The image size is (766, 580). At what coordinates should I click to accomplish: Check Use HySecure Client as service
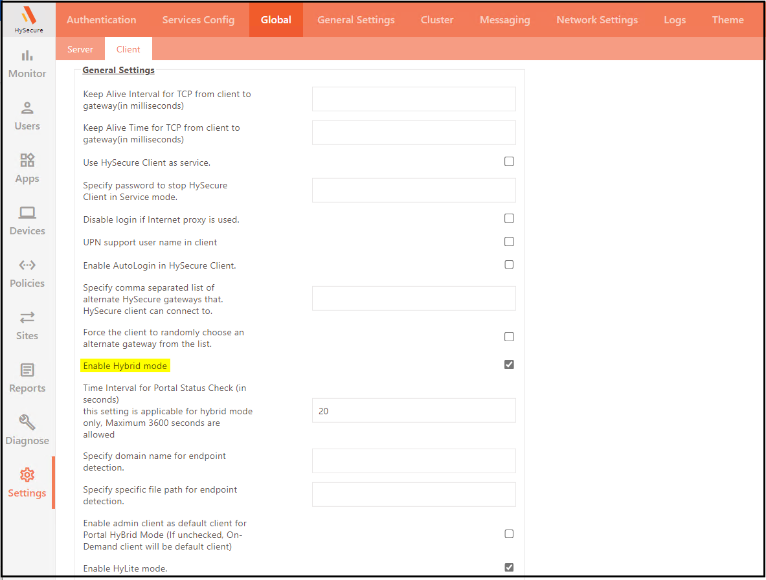click(509, 162)
